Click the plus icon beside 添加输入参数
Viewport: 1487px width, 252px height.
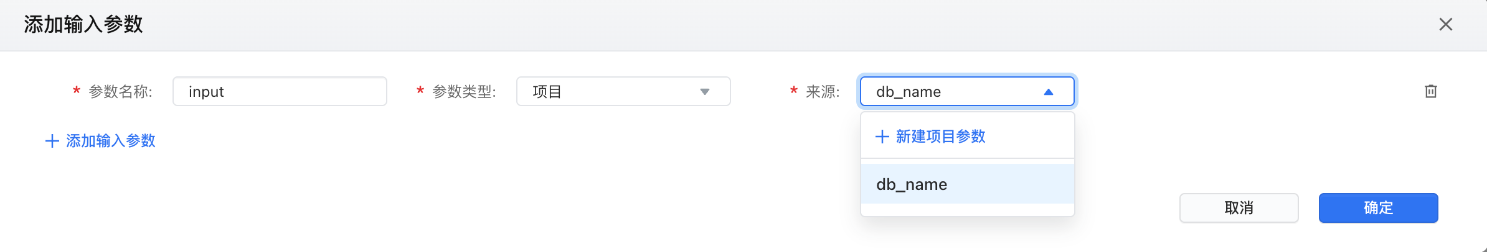coord(52,141)
